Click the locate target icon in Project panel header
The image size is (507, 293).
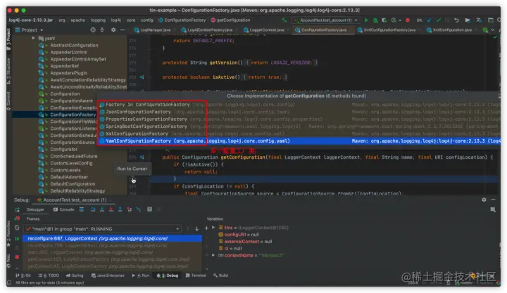coord(93,30)
